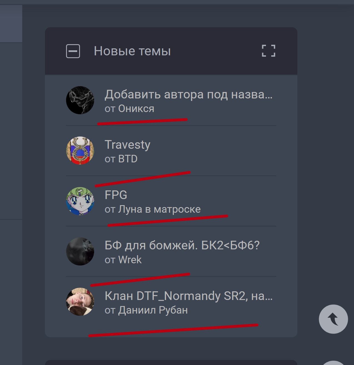Image resolution: width=354 pixels, height=365 pixels.
Task: Open the topic Клан DTF_Normandy SR2
Action: [189, 296]
